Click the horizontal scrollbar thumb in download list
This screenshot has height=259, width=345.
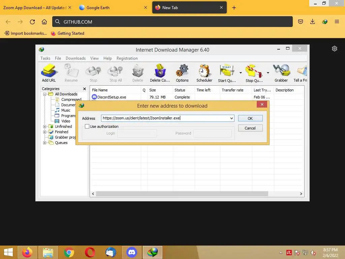[182, 194]
